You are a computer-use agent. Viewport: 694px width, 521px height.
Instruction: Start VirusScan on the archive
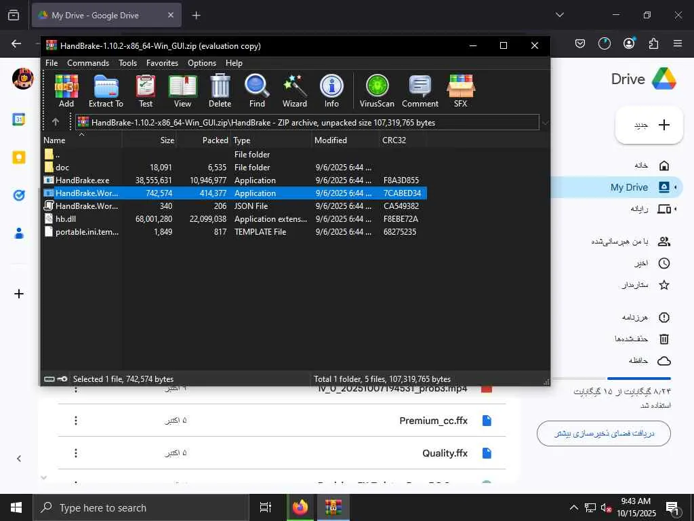coord(377,91)
